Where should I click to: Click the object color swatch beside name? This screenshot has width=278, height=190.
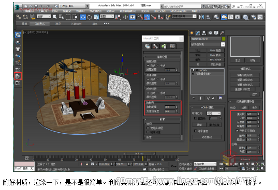(x=224, y=39)
